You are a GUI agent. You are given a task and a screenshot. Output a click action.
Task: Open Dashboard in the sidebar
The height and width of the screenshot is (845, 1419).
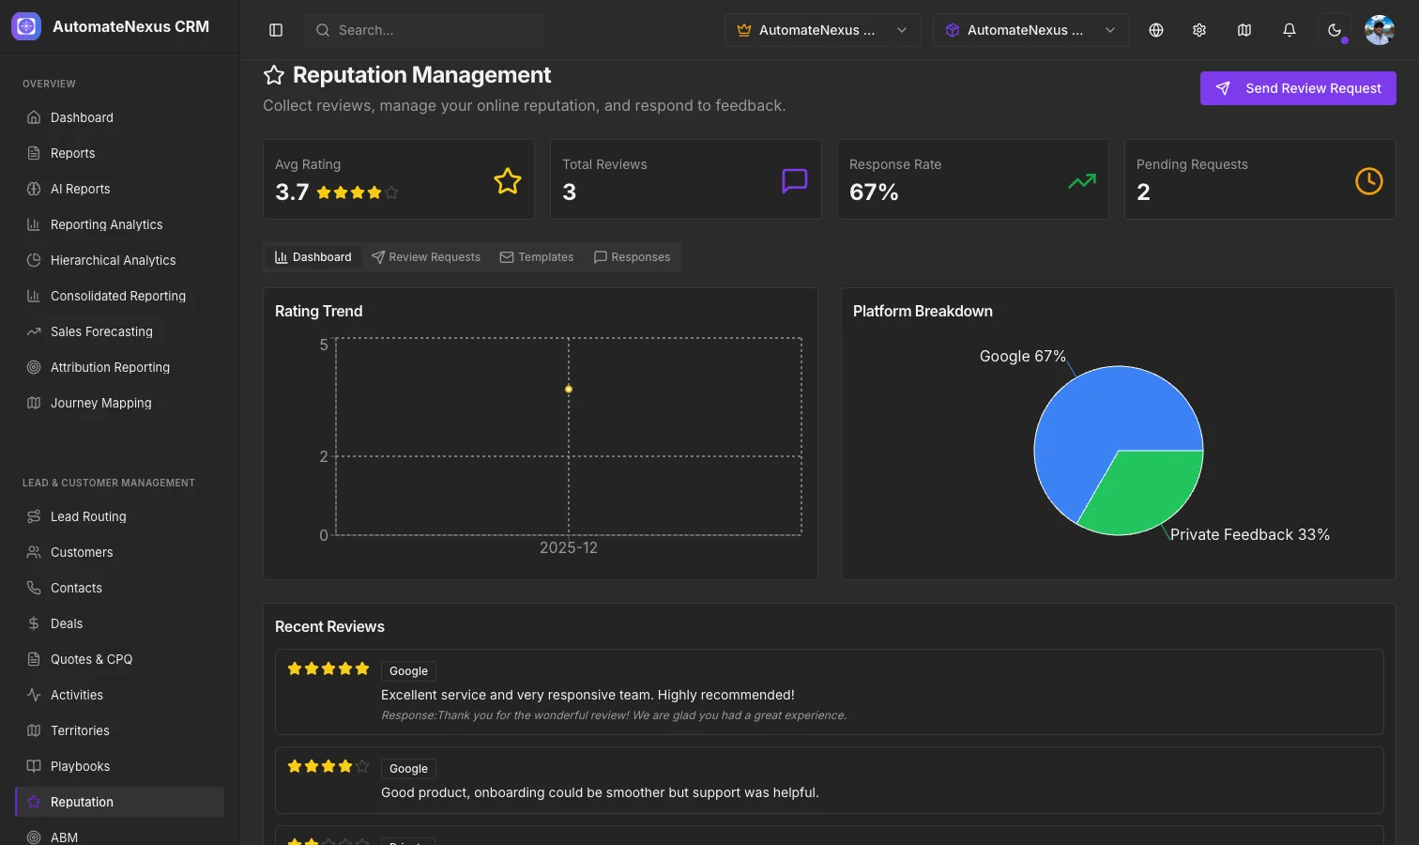tap(120, 117)
